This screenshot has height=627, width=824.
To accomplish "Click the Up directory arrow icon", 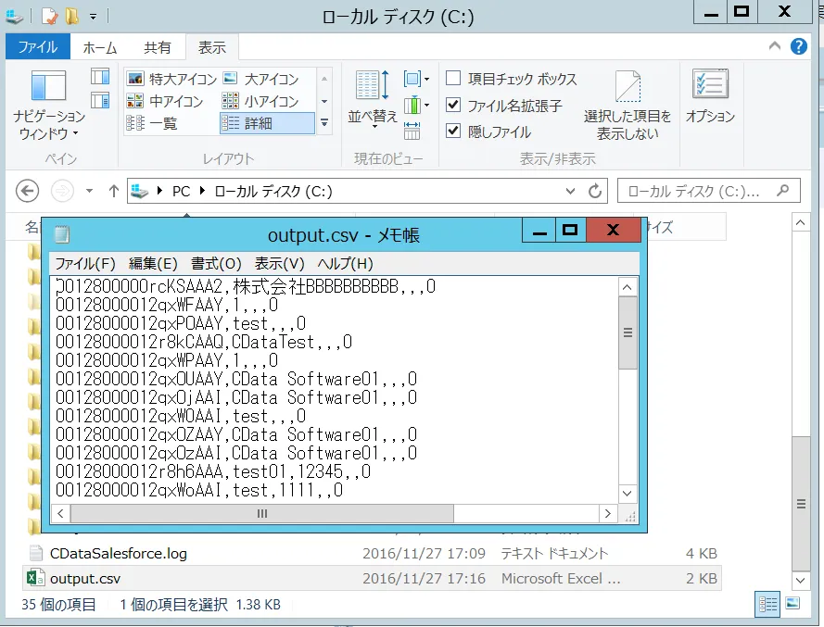I will click(114, 192).
